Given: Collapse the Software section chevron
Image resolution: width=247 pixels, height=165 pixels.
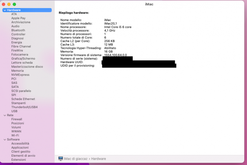Looking at the screenshot, I should point(5,139).
